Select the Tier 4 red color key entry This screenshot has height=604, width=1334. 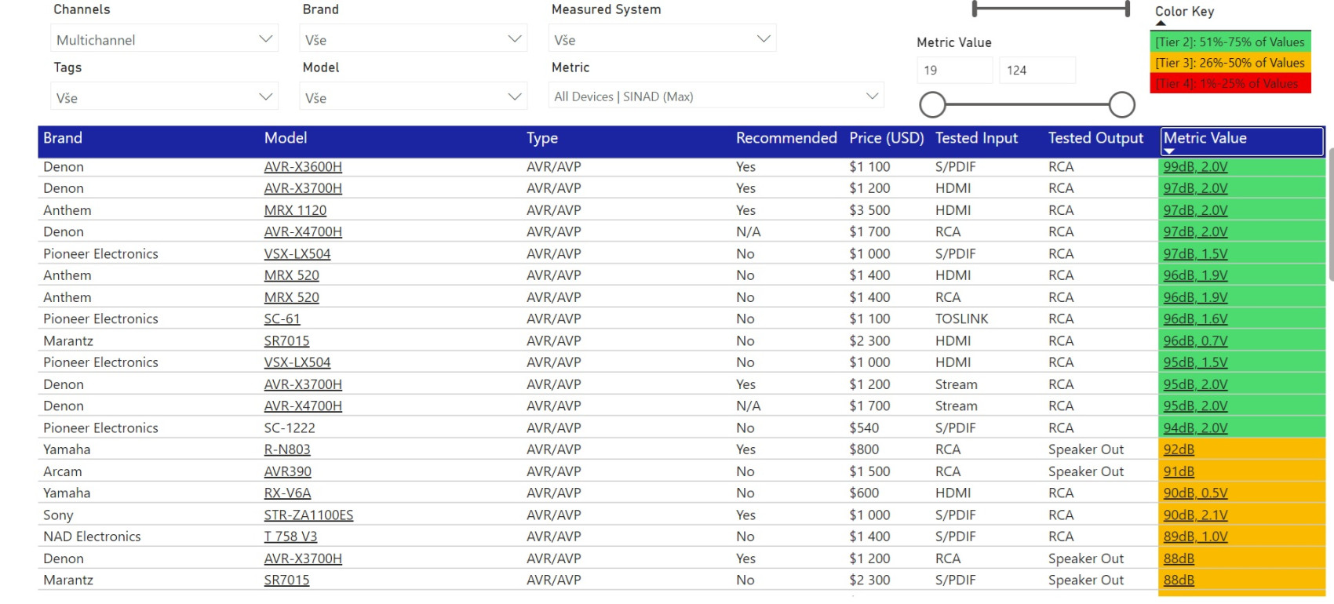tap(1230, 83)
